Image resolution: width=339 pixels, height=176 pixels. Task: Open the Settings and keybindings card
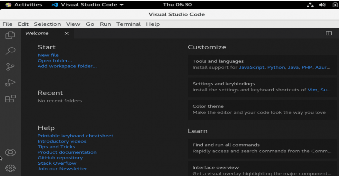[262, 87]
